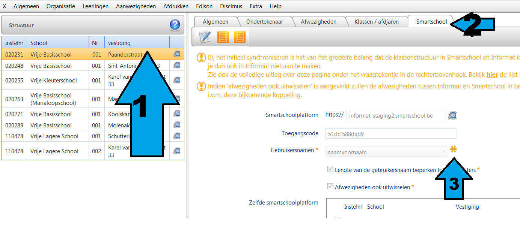Select the 'Vrije Basisschool (Marialoopschool)' row
The width and height of the screenshot is (520, 236).
[x=93, y=99]
